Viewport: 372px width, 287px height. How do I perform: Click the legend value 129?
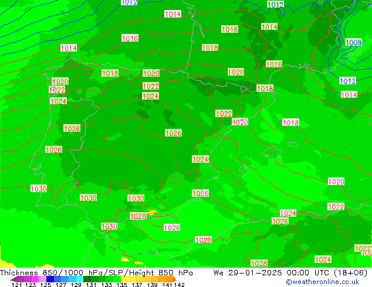click(76, 285)
